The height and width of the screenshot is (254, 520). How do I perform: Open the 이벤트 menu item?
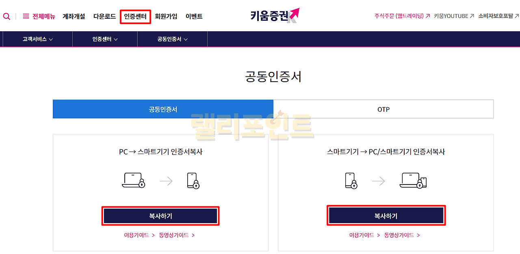click(194, 17)
